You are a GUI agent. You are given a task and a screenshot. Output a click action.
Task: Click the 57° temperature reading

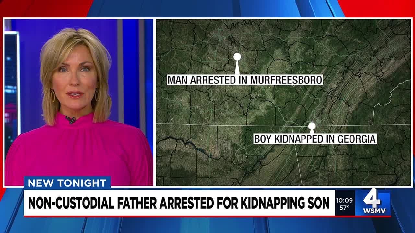344,208
